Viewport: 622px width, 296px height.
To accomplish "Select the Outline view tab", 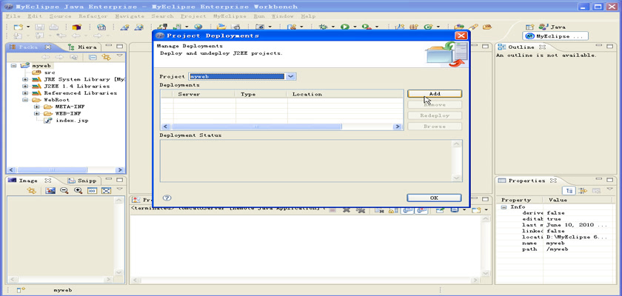I will [x=521, y=47].
